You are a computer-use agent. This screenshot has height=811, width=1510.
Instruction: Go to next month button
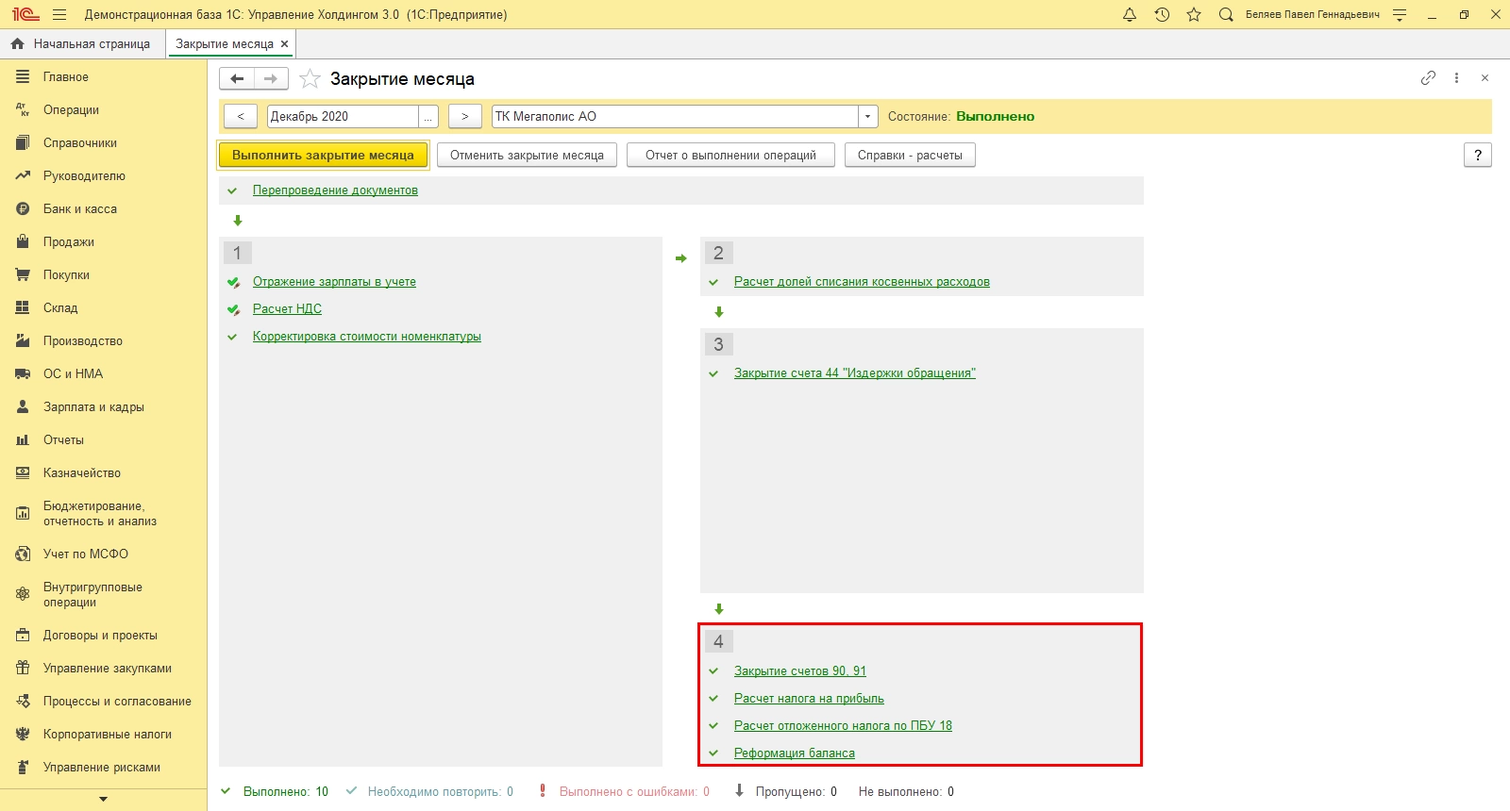click(x=464, y=116)
